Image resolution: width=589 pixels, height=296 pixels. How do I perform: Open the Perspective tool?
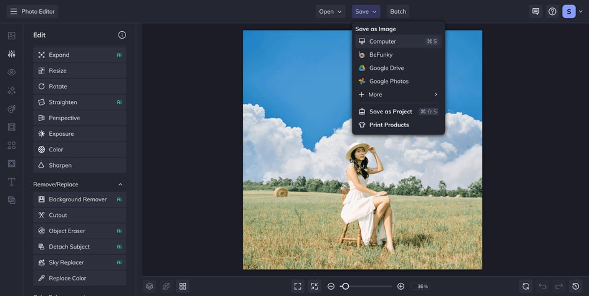80,118
